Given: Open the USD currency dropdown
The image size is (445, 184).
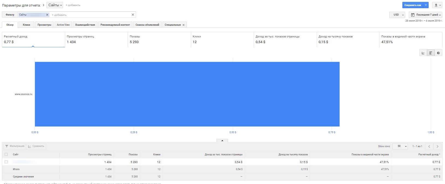Looking at the screenshot, I should pos(397,15).
